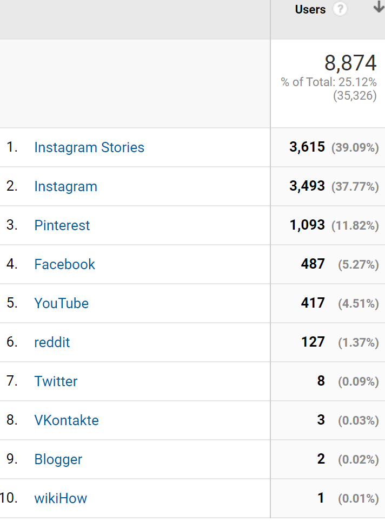Click the Users column header label
385x527 pixels.
pos(310,9)
